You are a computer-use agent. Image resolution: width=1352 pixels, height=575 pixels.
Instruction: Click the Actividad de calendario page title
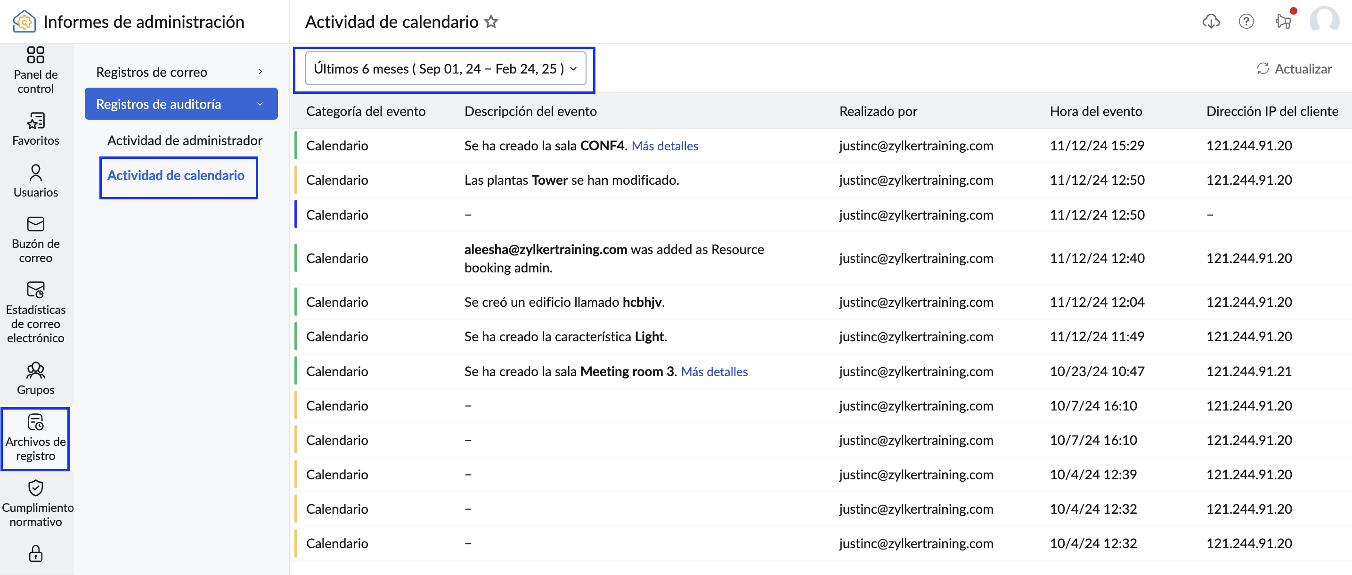(x=391, y=22)
